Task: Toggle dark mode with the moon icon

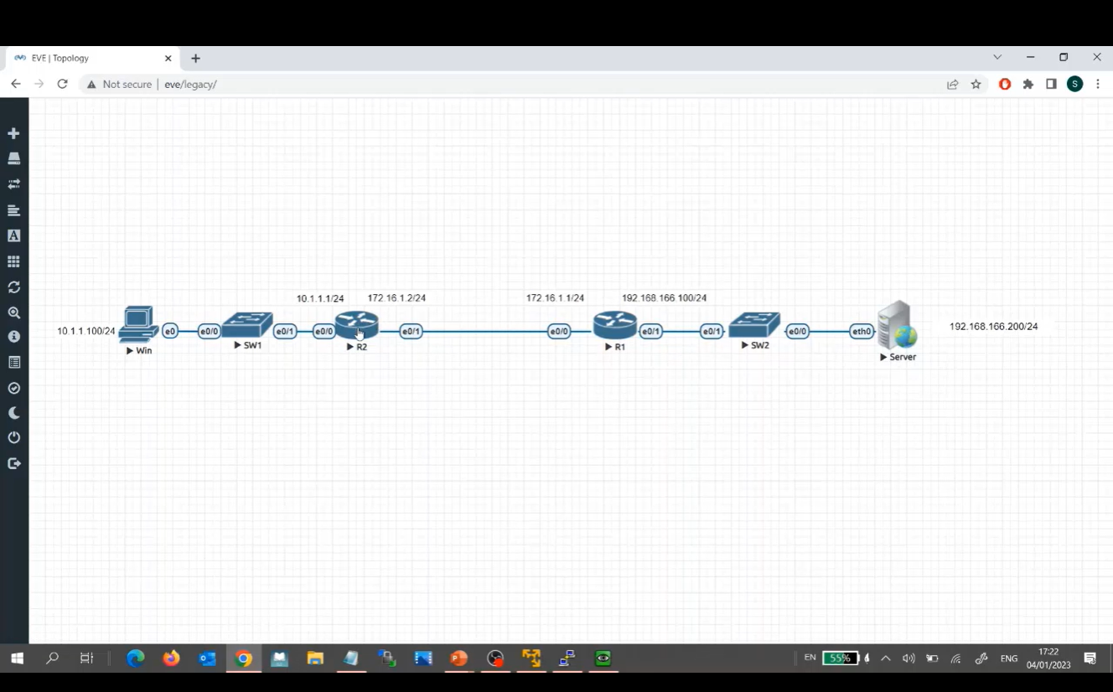Action: pos(13,412)
